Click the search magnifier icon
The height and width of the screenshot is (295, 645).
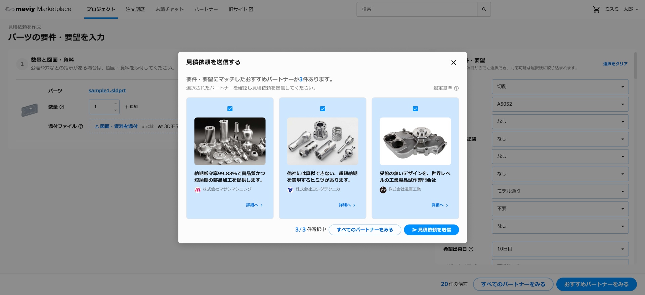click(484, 9)
